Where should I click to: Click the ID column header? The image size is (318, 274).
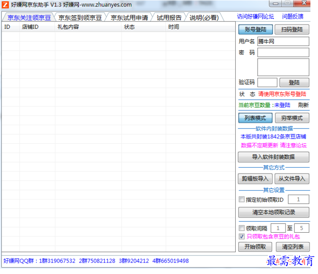coord(11,27)
